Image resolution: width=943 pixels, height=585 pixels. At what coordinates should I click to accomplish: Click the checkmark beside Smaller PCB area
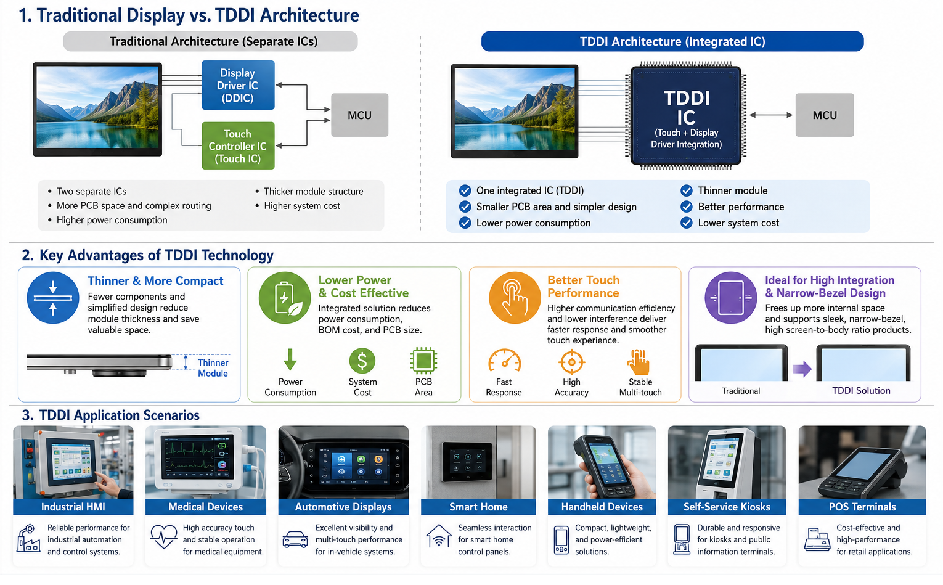[x=465, y=207]
